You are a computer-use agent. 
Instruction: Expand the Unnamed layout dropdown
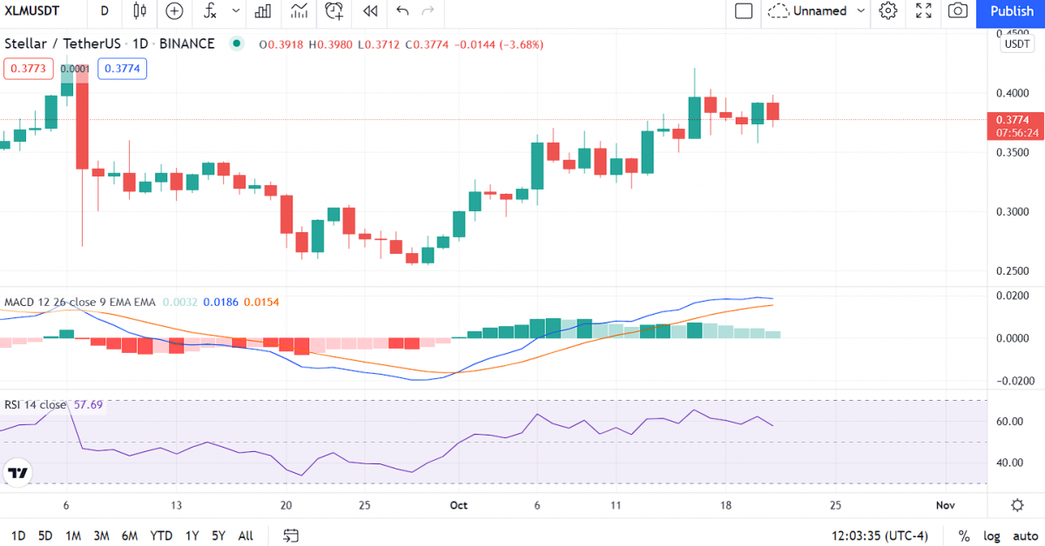(861, 11)
